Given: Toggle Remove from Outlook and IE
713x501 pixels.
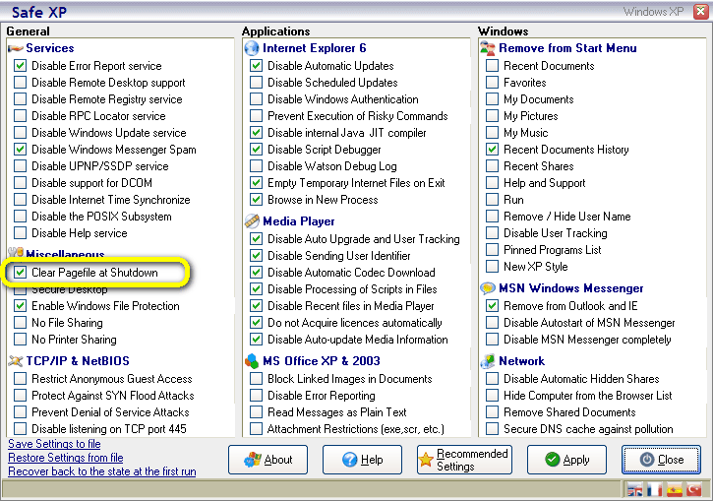Looking at the screenshot, I should [492, 306].
